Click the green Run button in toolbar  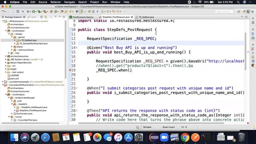click(34, 12)
